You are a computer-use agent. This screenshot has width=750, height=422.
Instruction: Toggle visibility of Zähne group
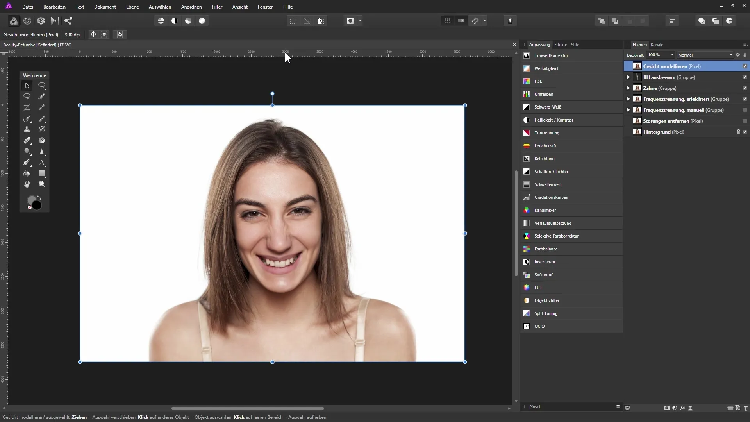[745, 88]
